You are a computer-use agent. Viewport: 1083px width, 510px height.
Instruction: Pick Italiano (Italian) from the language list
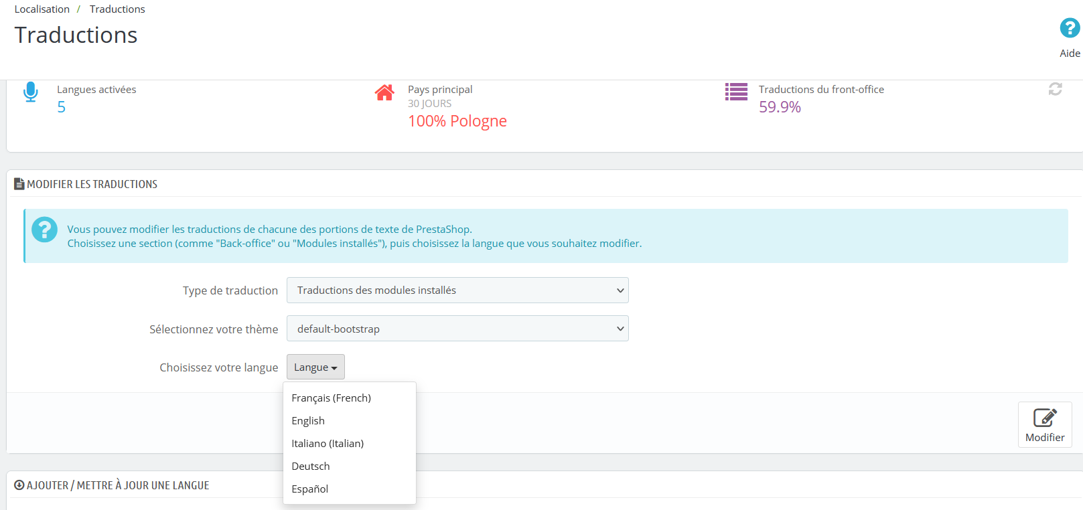pos(328,444)
